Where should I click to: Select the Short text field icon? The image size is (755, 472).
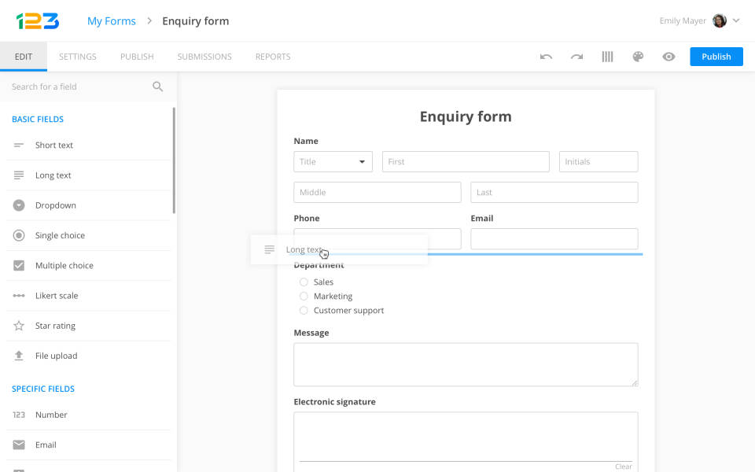tap(19, 145)
